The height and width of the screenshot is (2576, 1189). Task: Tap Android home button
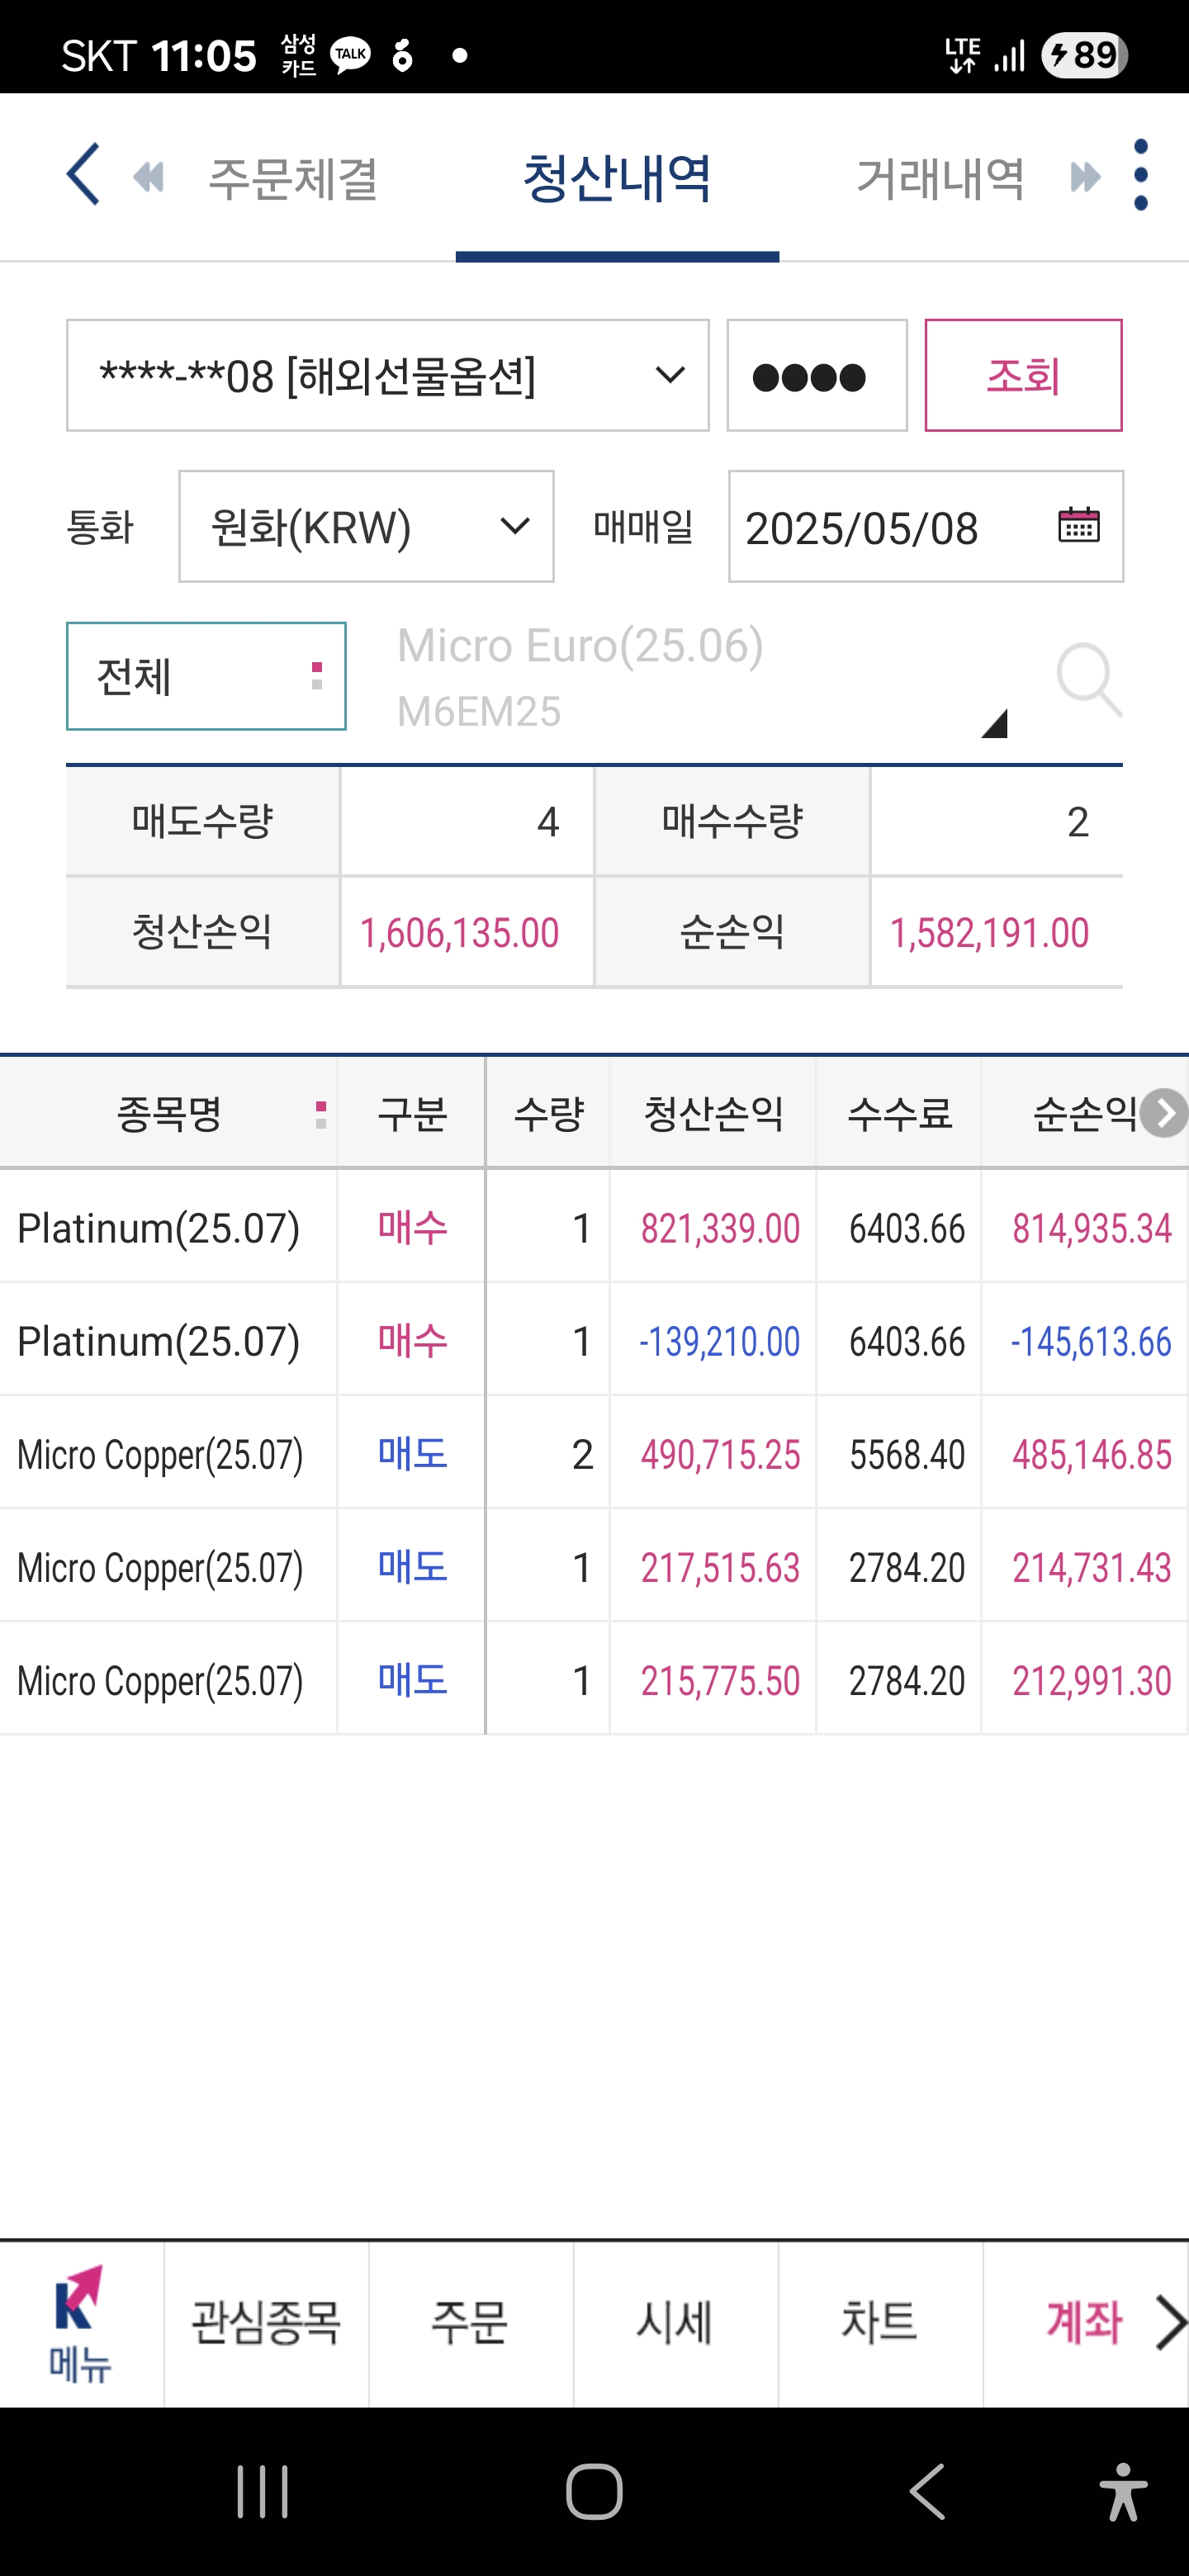click(594, 2490)
